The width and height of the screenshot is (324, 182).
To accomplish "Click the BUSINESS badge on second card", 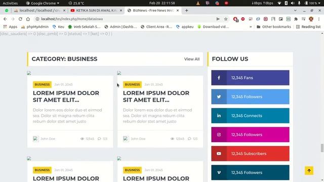I will pos(132,84).
